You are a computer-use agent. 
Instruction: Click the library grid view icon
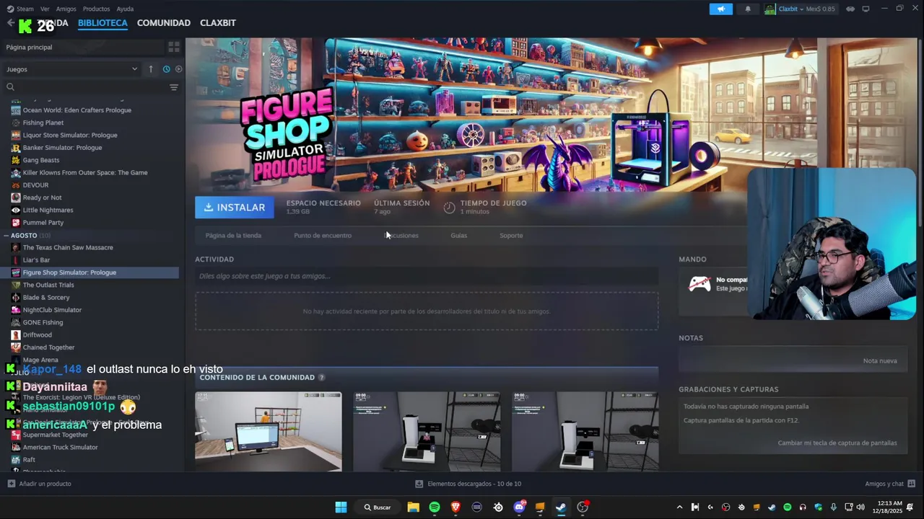pos(174,47)
